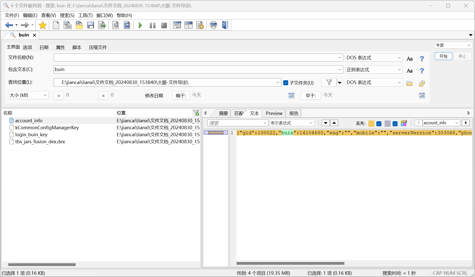Toggle first highlight color checkbox

click(x=379, y=123)
